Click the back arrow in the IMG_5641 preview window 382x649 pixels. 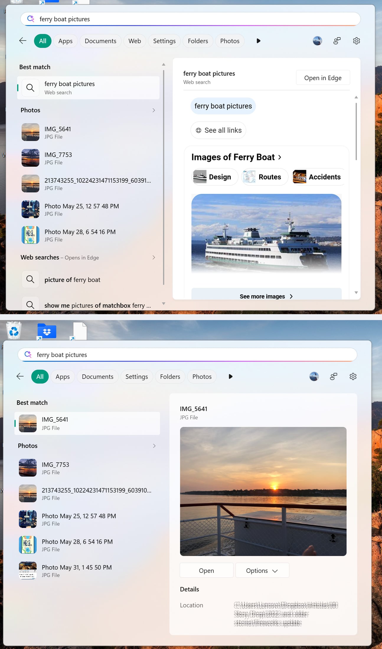(x=20, y=376)
